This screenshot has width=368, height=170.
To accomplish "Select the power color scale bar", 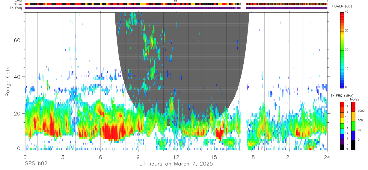I will click(342, 50).
